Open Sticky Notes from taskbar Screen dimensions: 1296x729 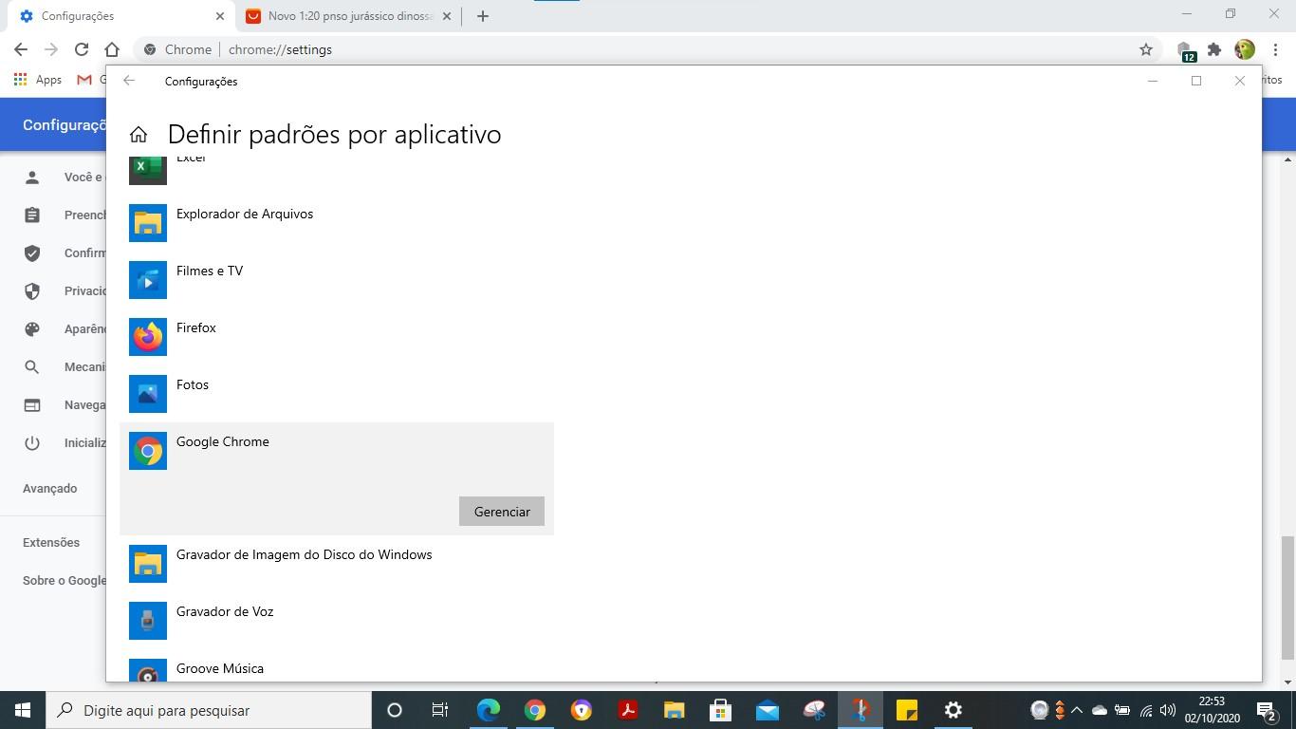907,710
